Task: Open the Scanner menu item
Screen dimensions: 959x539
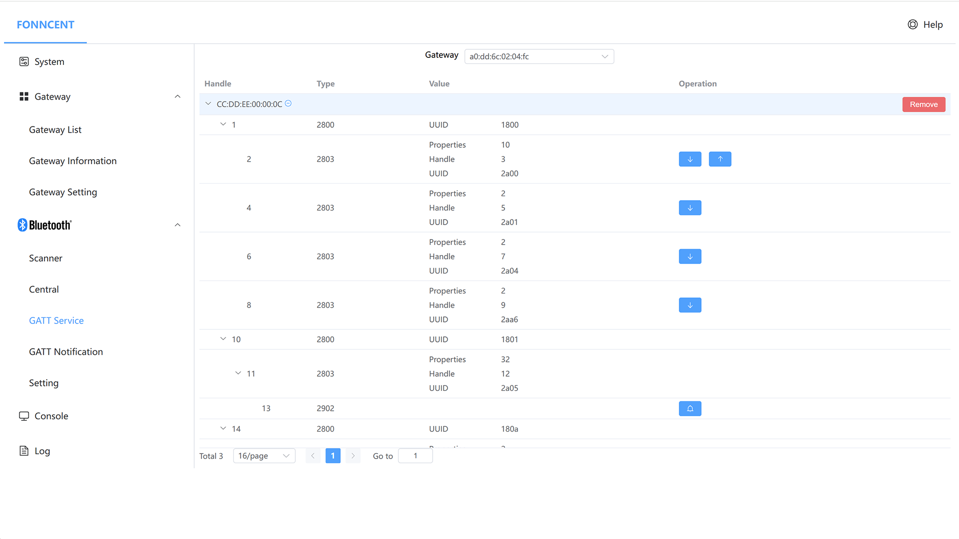Action: click(x=45, y=258)
